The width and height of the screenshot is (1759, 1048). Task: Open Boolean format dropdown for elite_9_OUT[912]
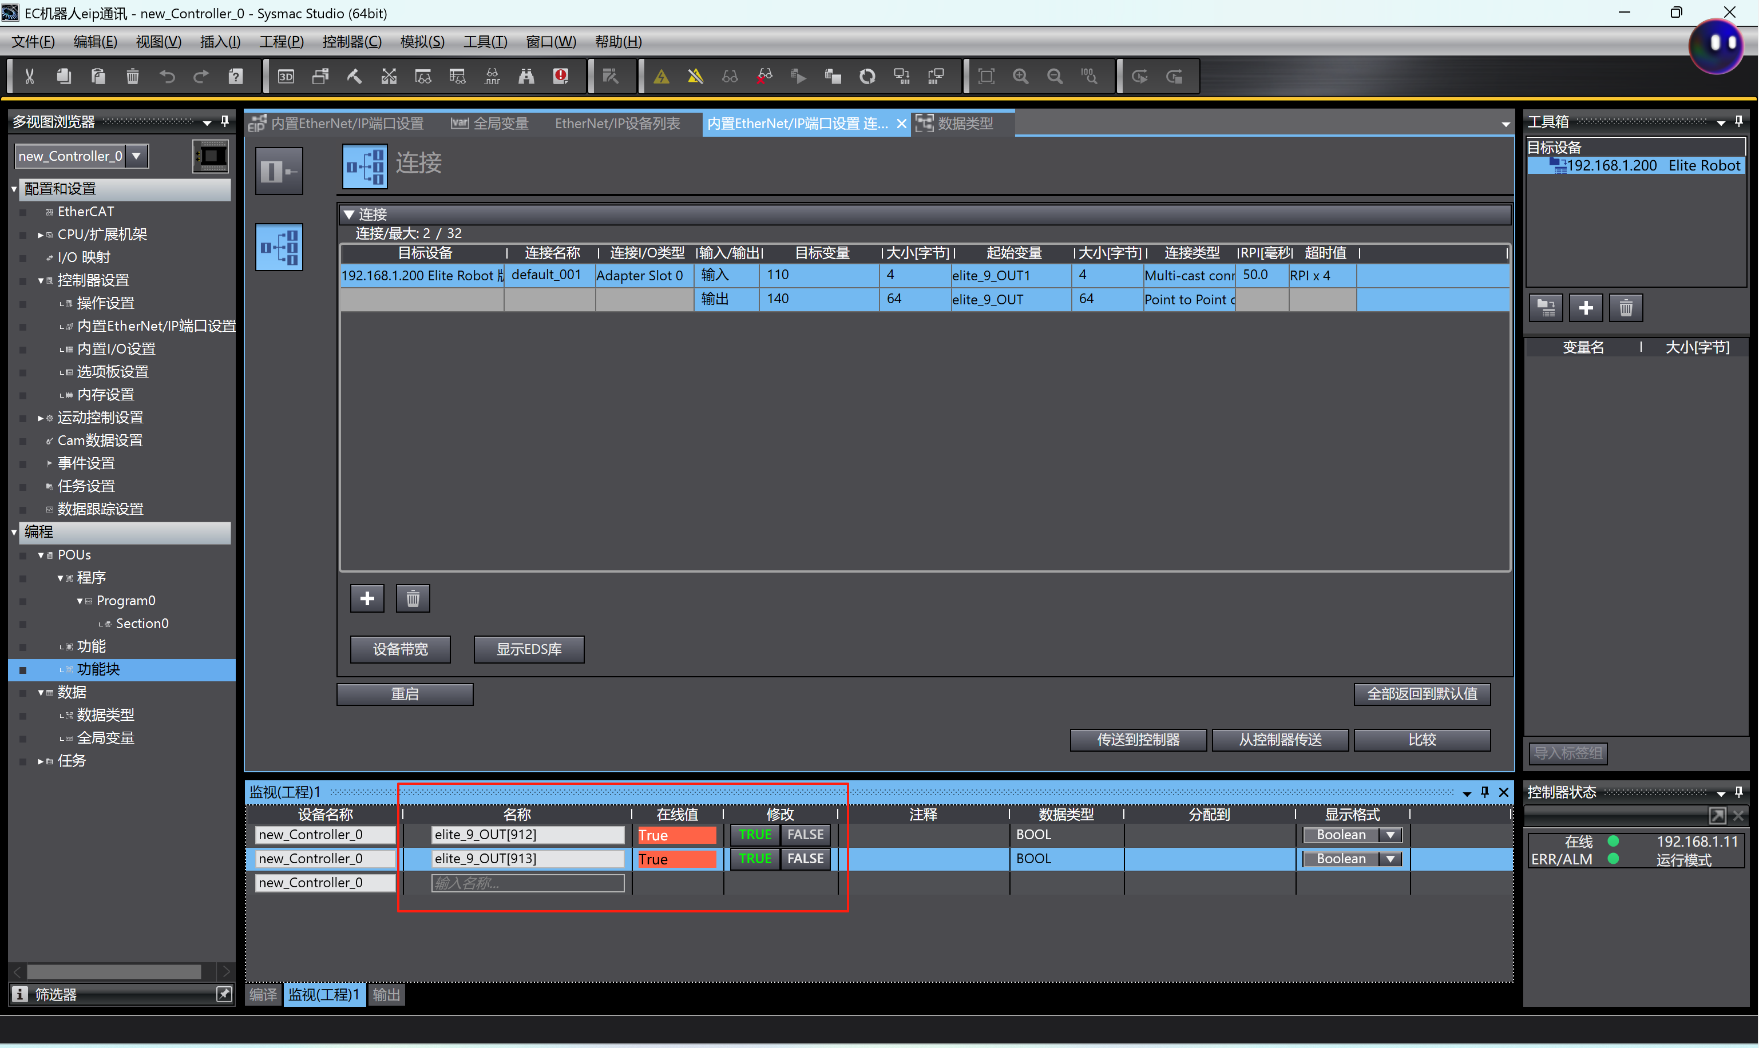pyautogui.click(x=1389, y=835)
